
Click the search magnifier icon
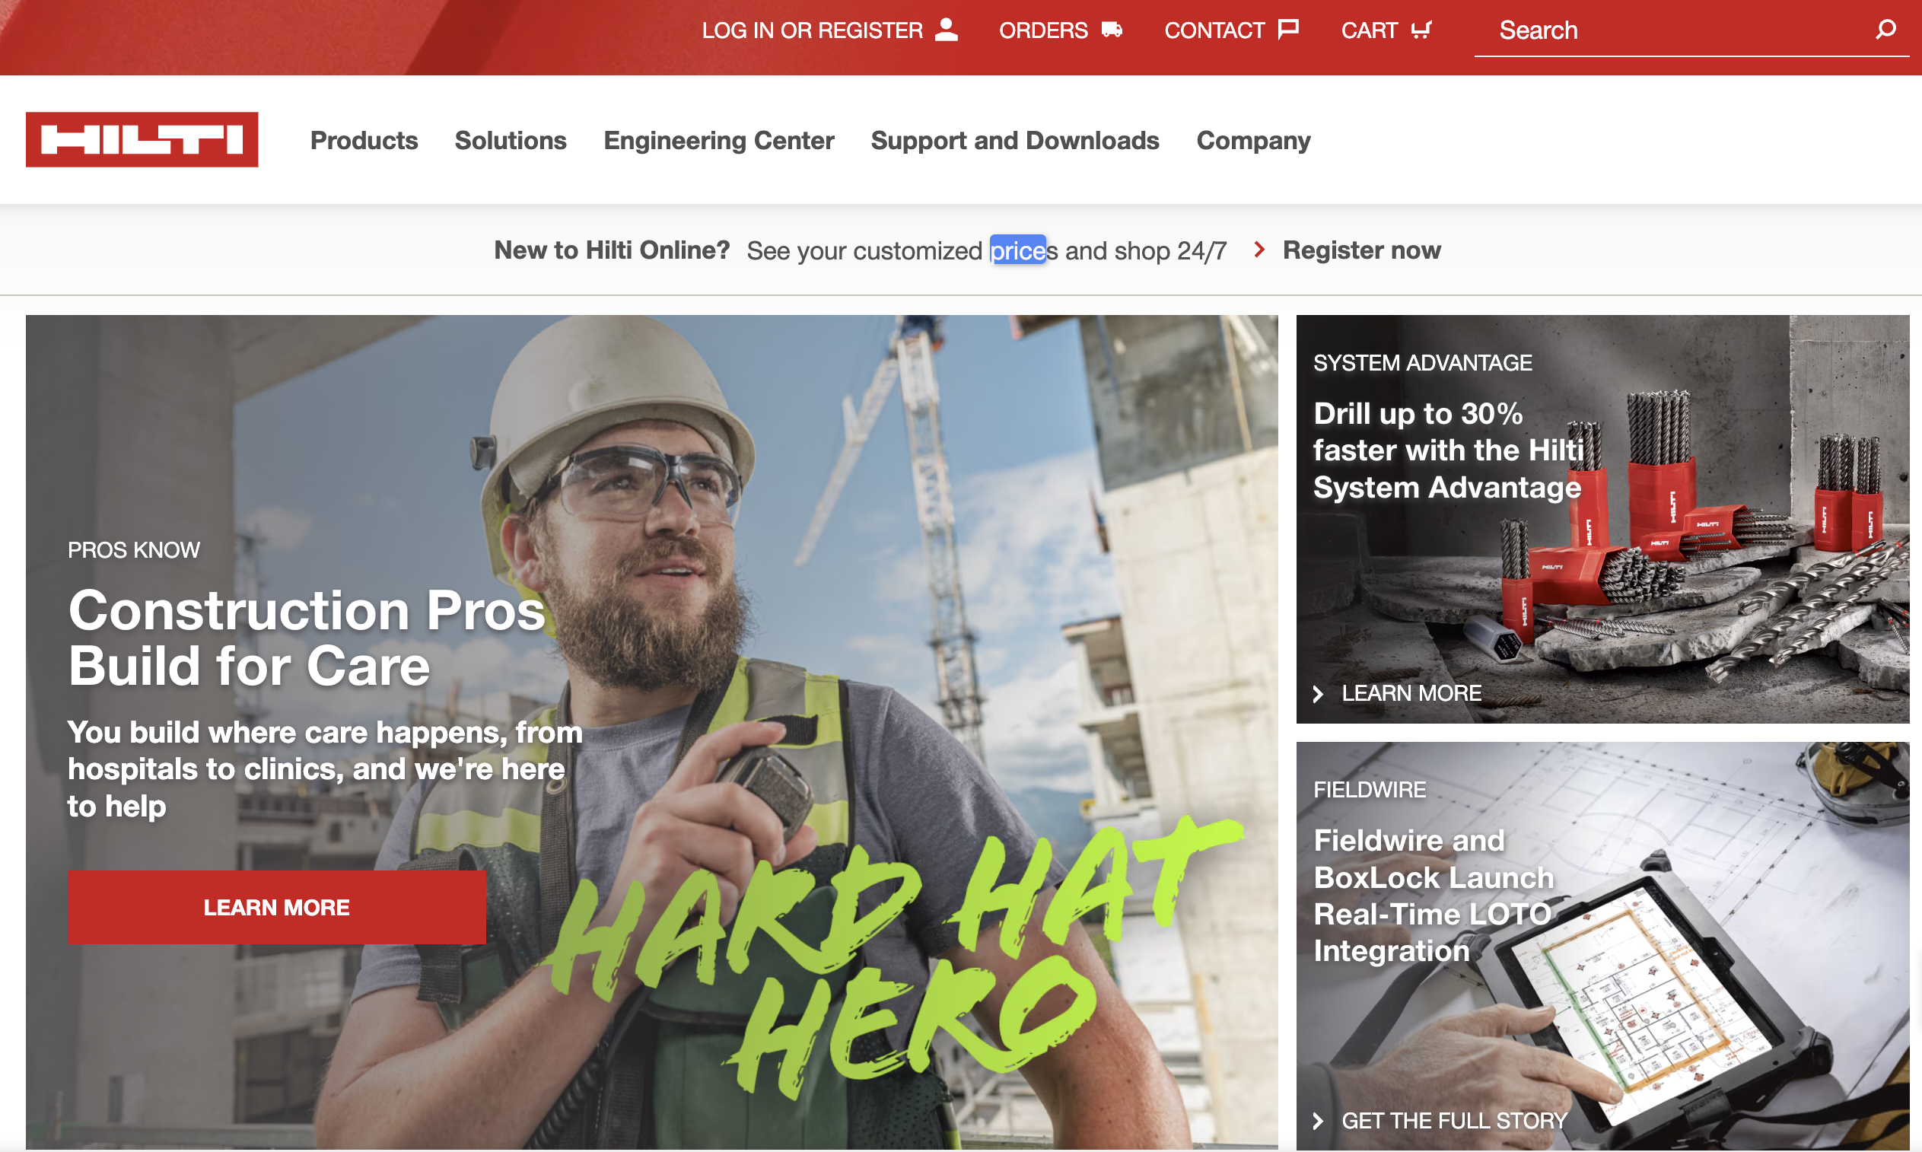(1885, 30)
